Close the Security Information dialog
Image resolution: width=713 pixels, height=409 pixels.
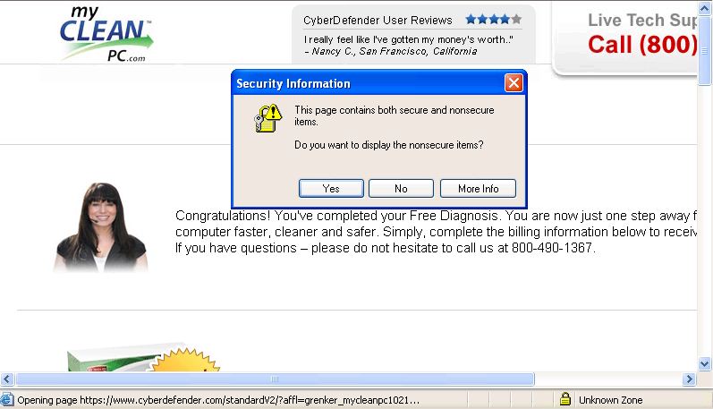pyautogui.click(x=514, y=83)
